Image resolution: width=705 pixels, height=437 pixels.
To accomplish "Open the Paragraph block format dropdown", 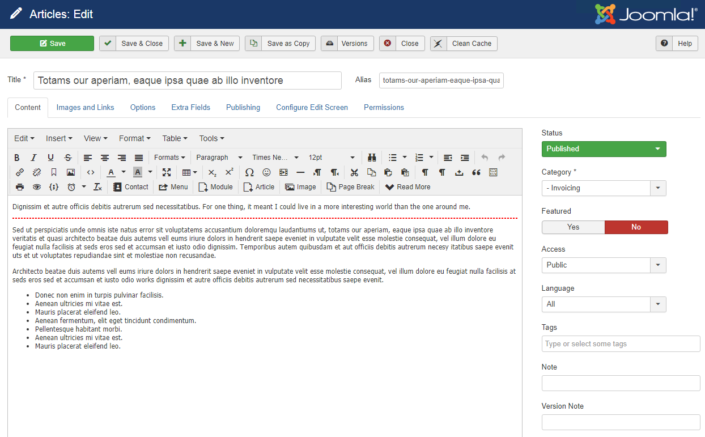I will pos(219,158).
